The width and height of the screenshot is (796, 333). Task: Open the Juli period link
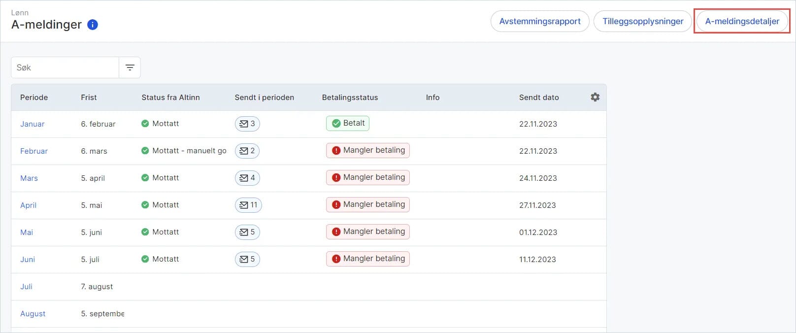26,287
